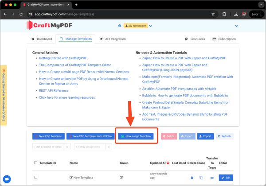Screen dimensions: 266x186
Task: Click the Refresh button
Action: (x=225, y=136)
